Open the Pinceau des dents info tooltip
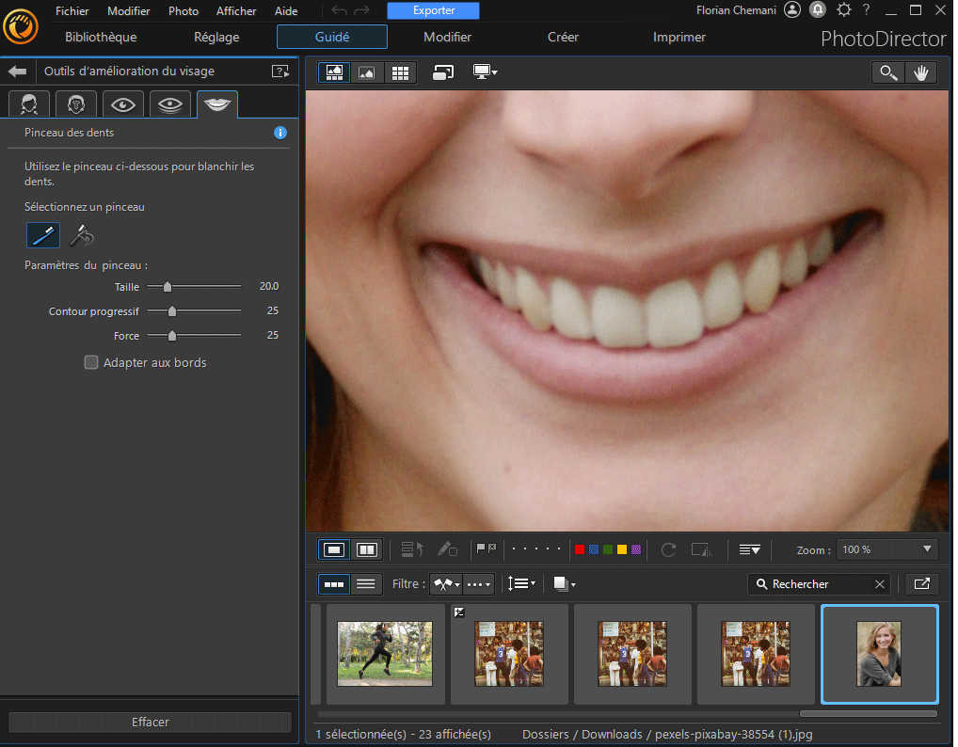 [x=279, y=133]
